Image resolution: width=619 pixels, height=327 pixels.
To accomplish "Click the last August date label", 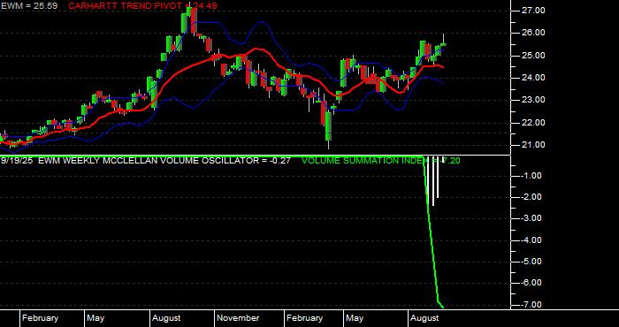I will tap(424, 318).
